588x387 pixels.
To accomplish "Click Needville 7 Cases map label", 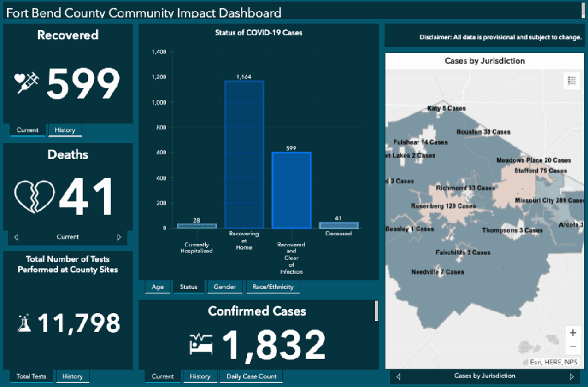I will (437, 272).
